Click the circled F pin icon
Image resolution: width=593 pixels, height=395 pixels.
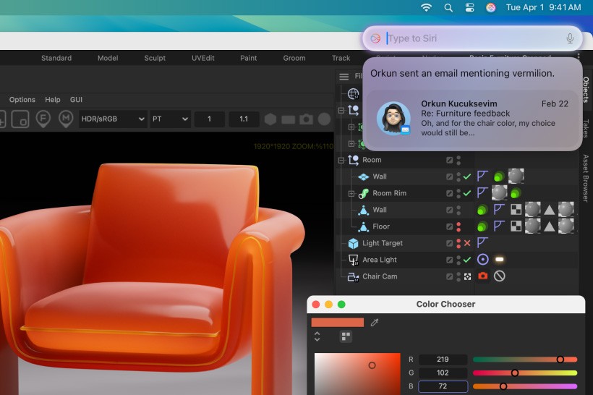(43, 119)
